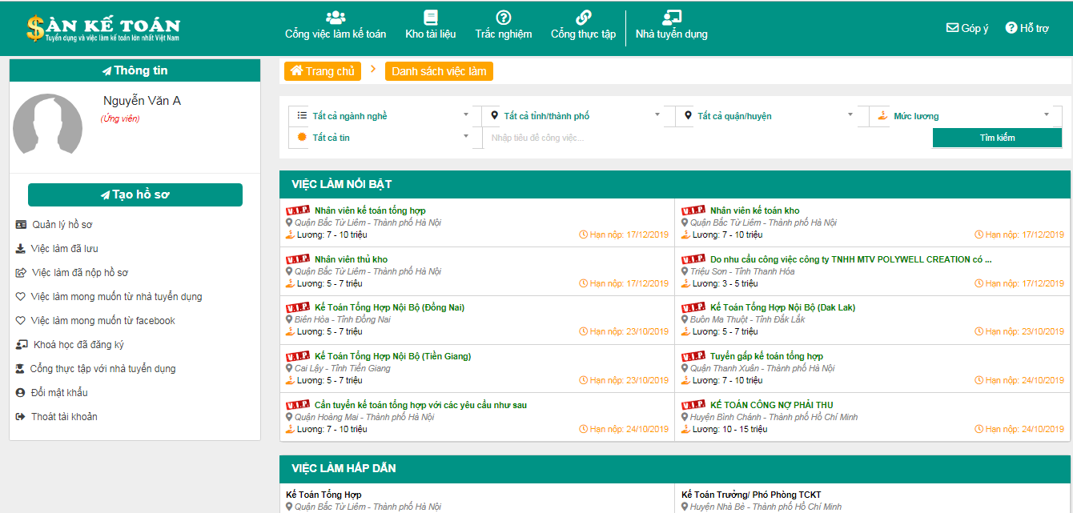The image size is (1073, 513).
Task: Click the Nhà tuyển dụng icon
Action: pos(671,18)
